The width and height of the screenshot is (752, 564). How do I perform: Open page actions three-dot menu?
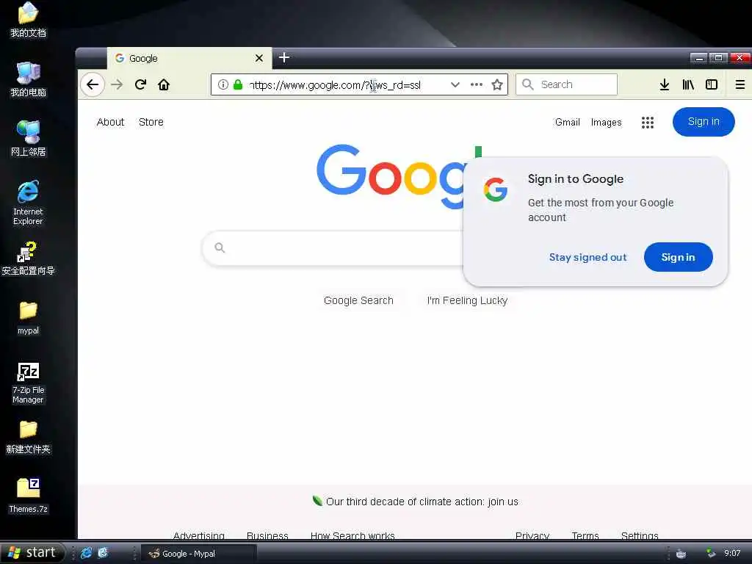pyautogui.click(x=476, y=85)
